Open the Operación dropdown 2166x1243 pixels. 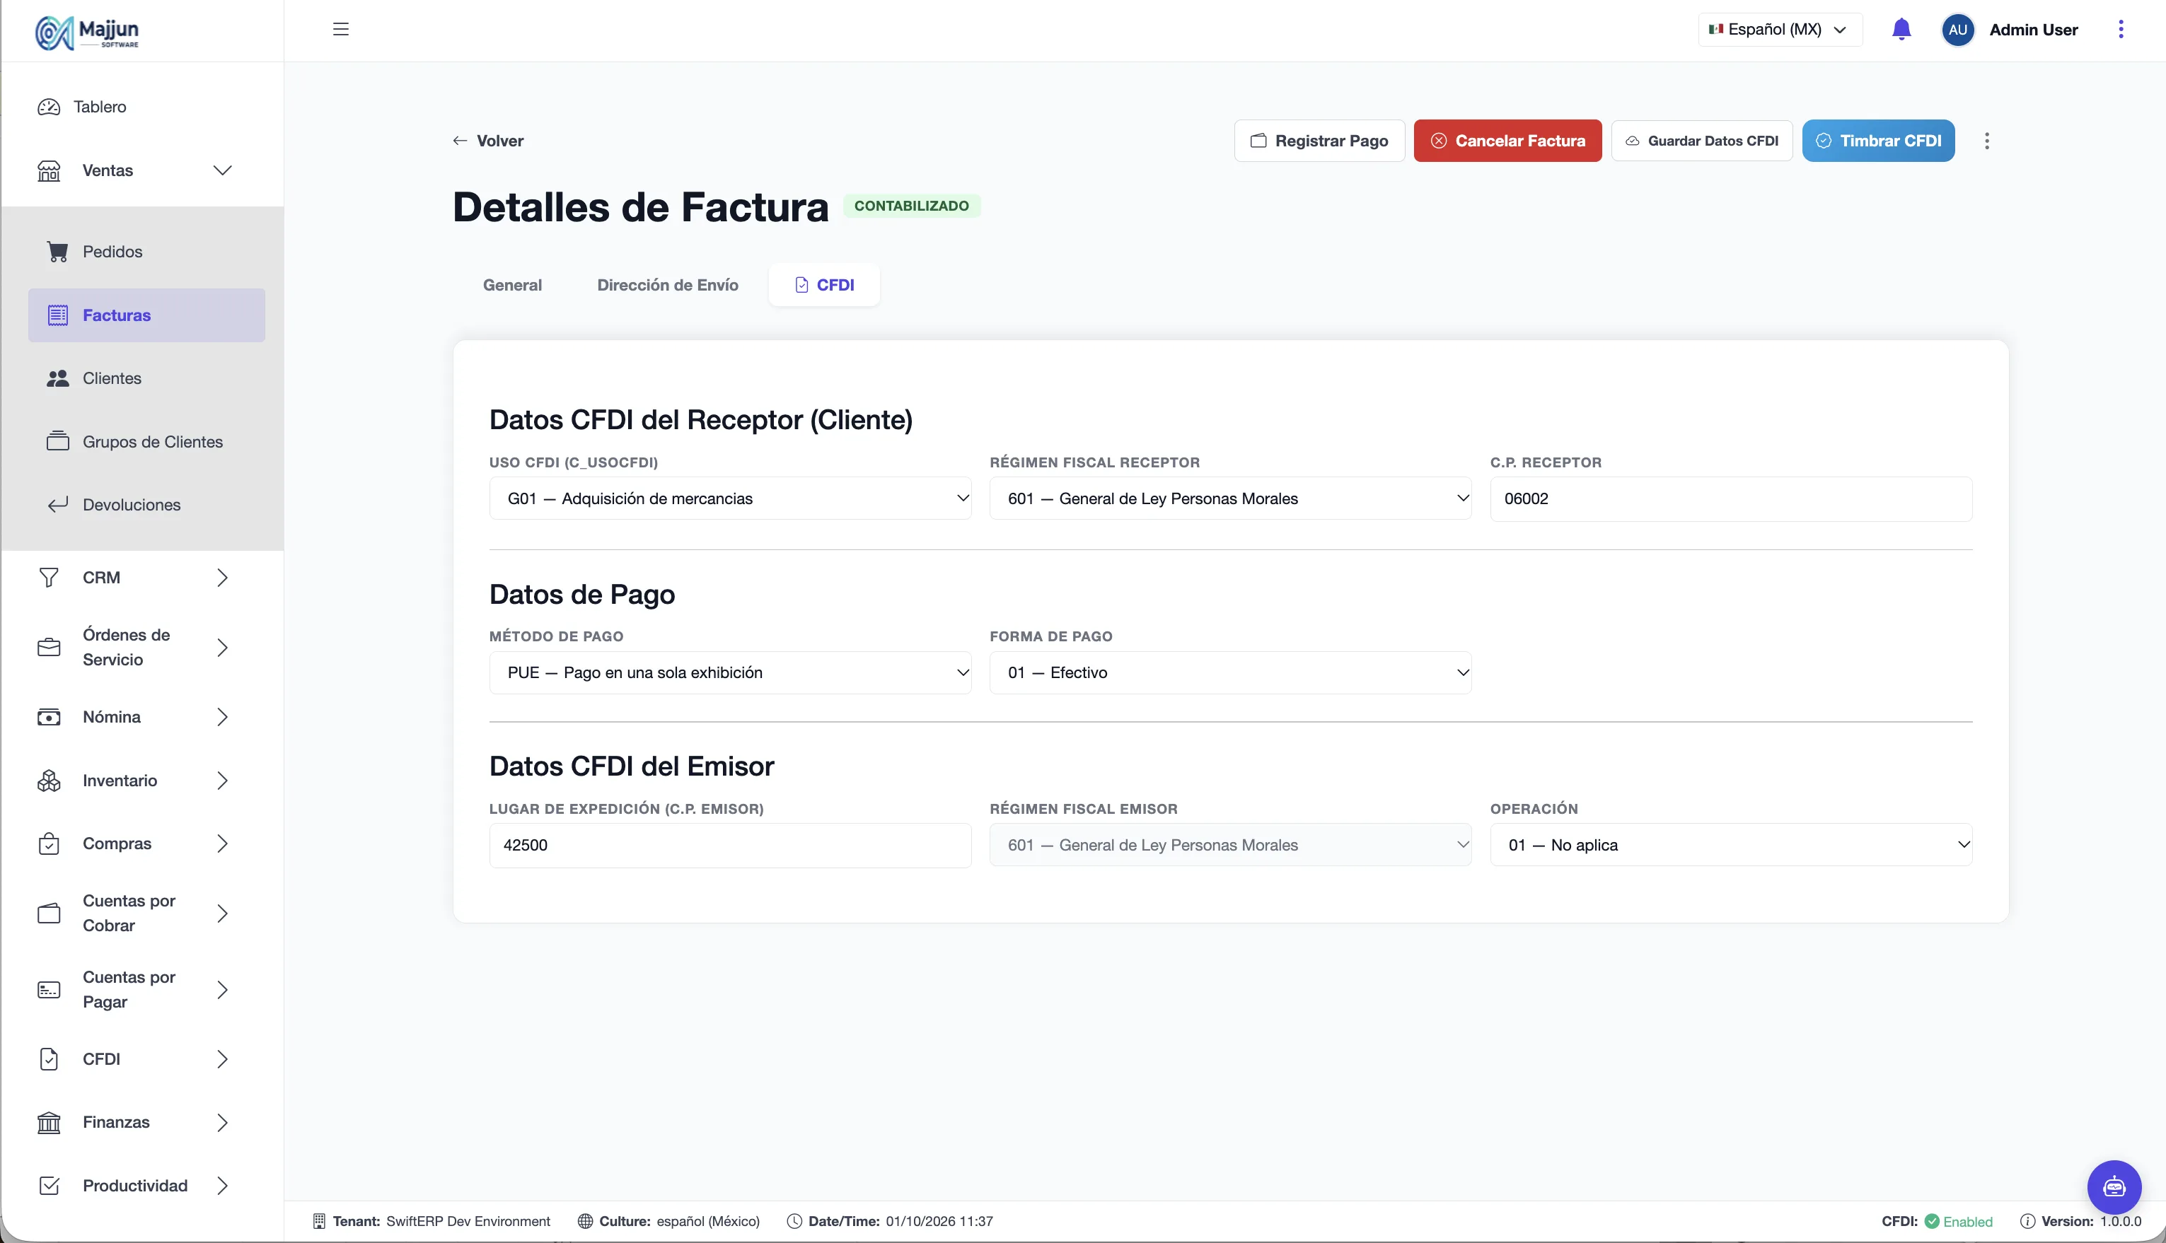click(1731, 845)
